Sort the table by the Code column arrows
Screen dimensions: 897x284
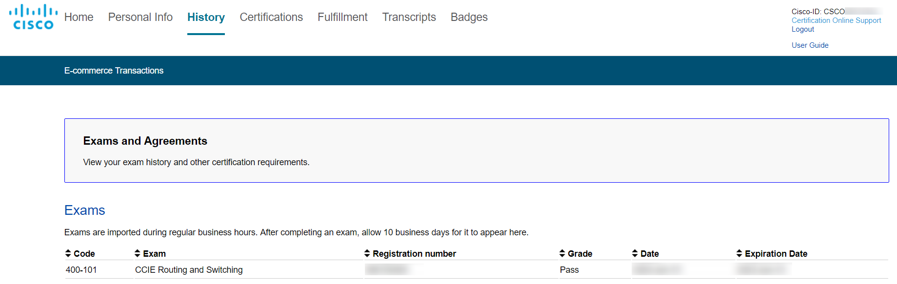[68, 253]
